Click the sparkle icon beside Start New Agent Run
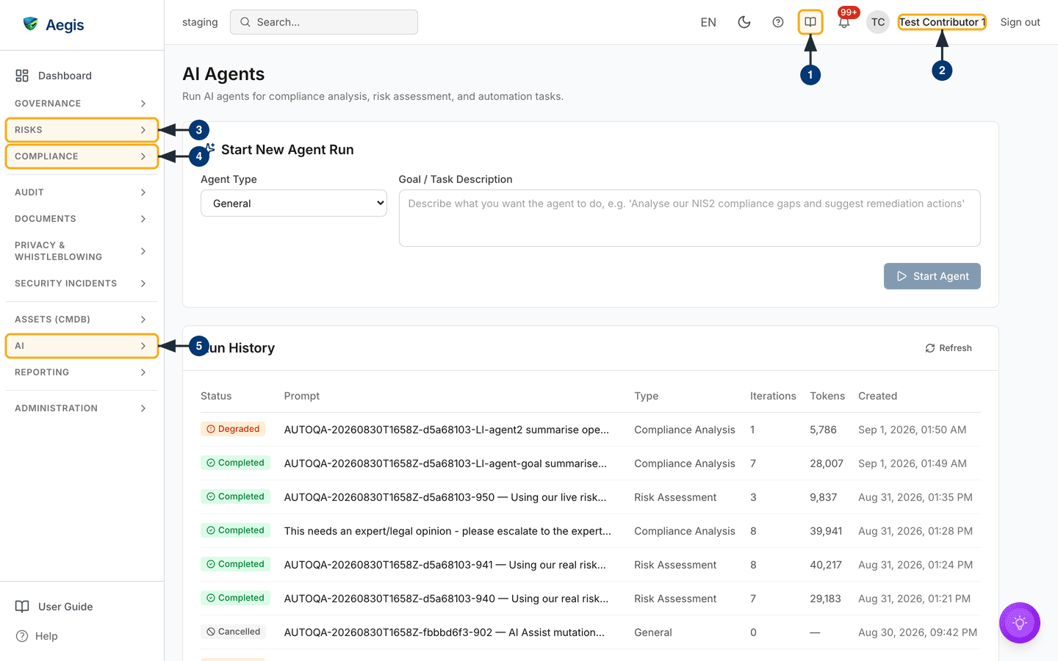 click(209, 149)
